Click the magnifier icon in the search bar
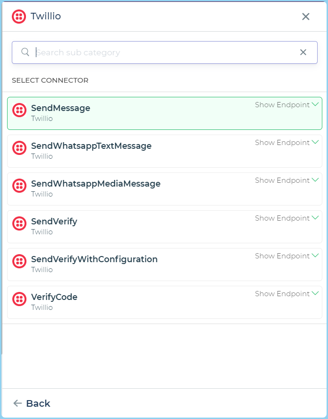 (25, 52)
